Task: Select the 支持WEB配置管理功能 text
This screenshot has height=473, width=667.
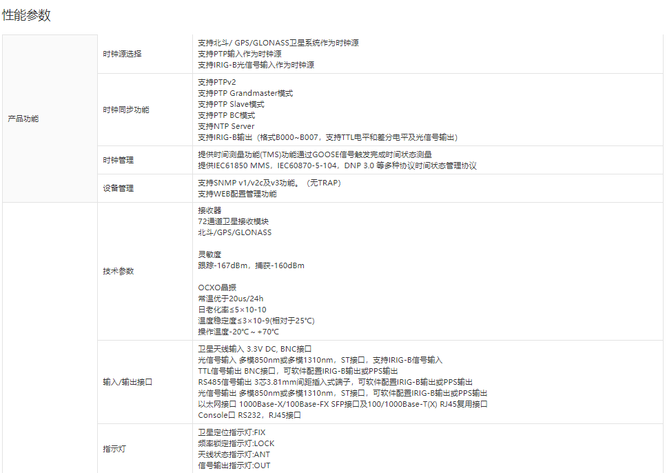Action: click(x=237, y=194)
